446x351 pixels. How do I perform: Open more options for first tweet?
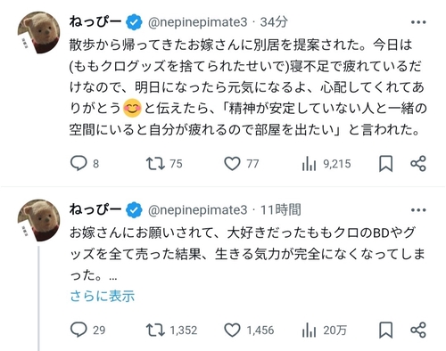tap(418, 22)
